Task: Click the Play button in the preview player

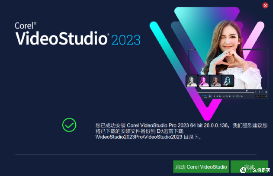Action: [x=210, y=96]
